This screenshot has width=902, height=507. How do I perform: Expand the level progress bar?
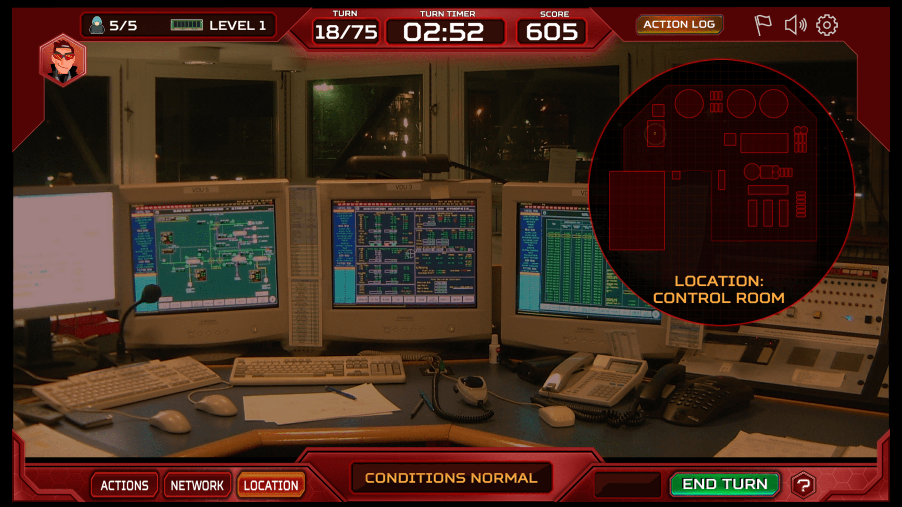point(186,25)
